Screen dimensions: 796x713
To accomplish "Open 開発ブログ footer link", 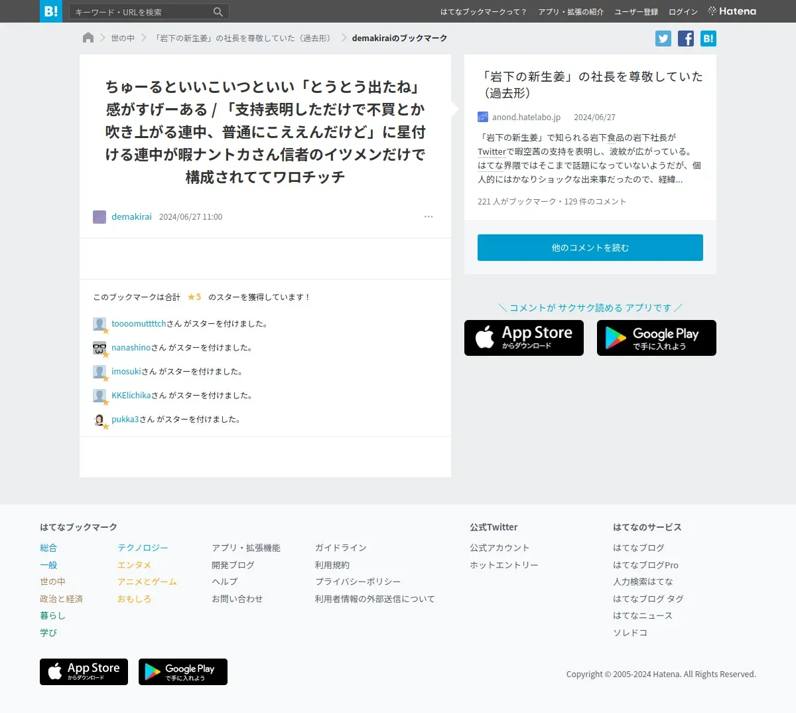I will (233, 565).
